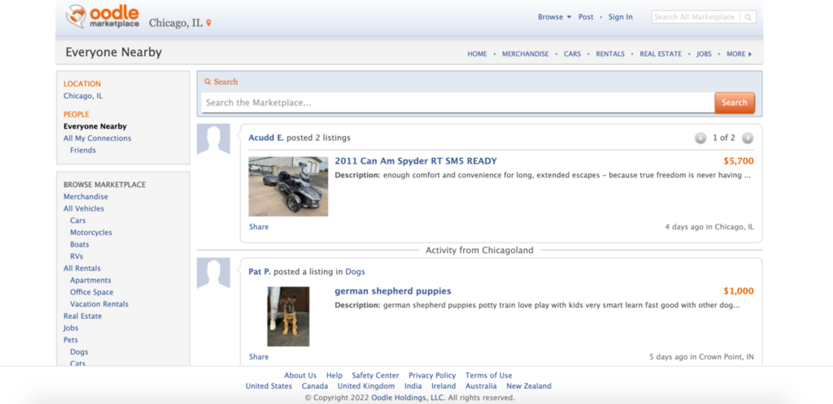Screen dimensions: 833x404
Task: Share the german shepherd puppies listing
Action: 259,357
